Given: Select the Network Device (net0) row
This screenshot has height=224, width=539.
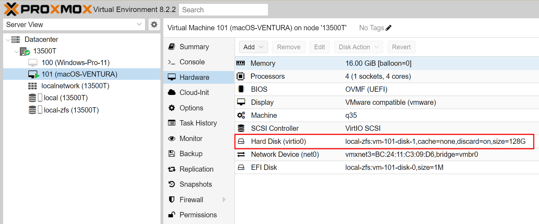Looking at the screenshot, I should 387,154.
